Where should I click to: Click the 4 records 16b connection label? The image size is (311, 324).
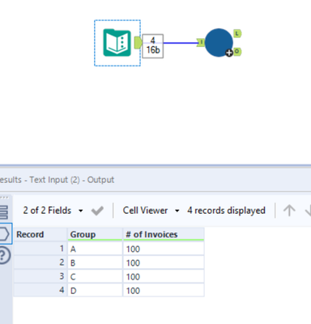coord(153,45)
